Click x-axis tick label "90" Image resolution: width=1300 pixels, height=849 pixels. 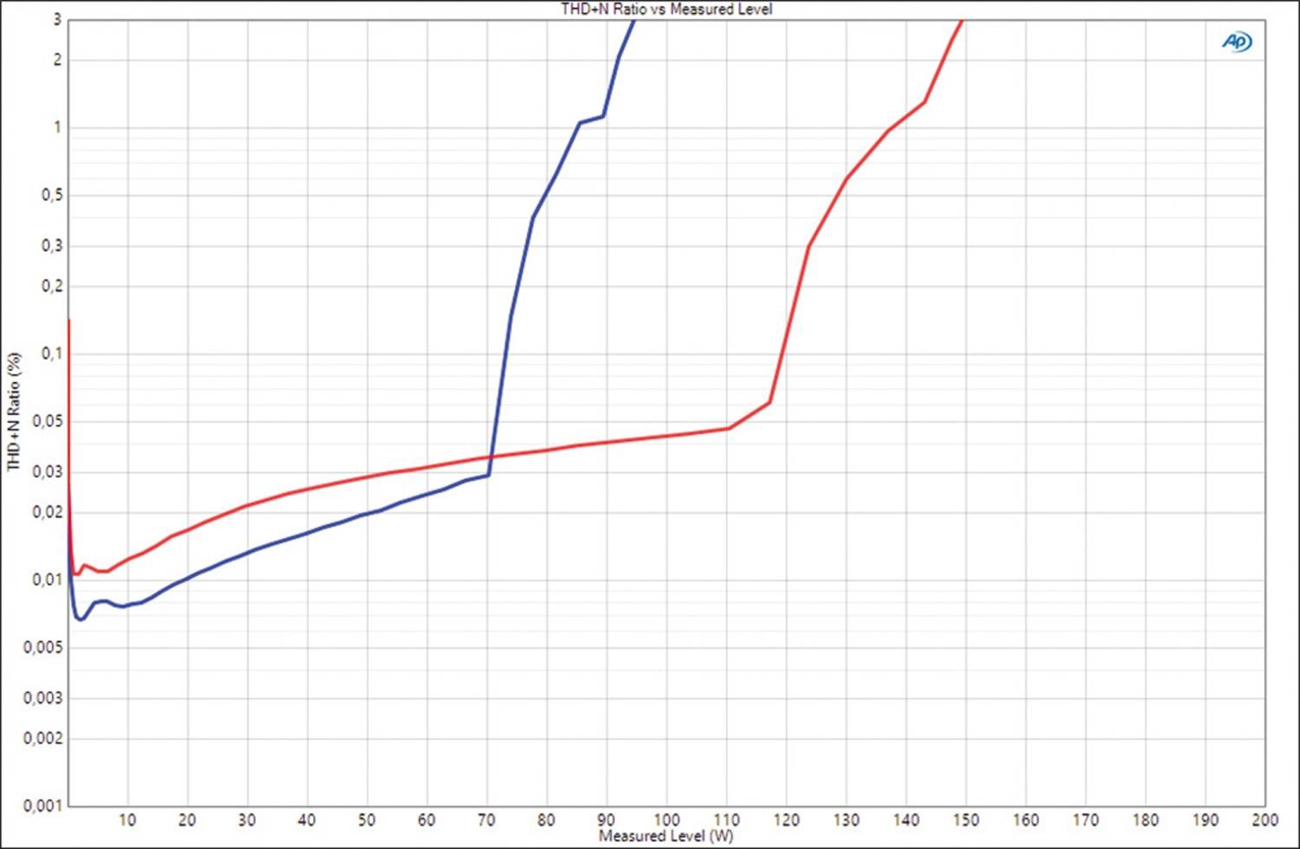tap(606, 820)
